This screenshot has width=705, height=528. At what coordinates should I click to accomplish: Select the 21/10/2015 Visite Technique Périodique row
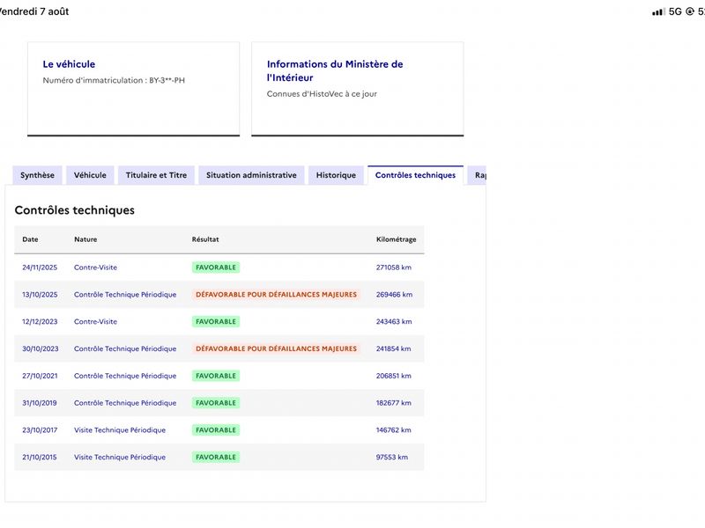point(219,457)
